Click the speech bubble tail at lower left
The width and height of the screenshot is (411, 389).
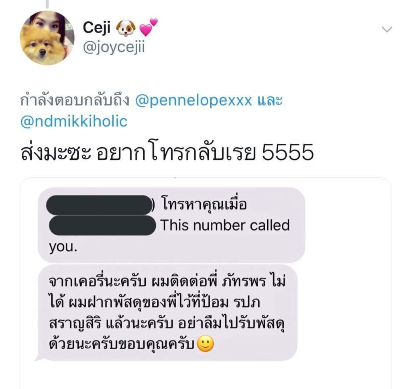(x=39, y=358)
